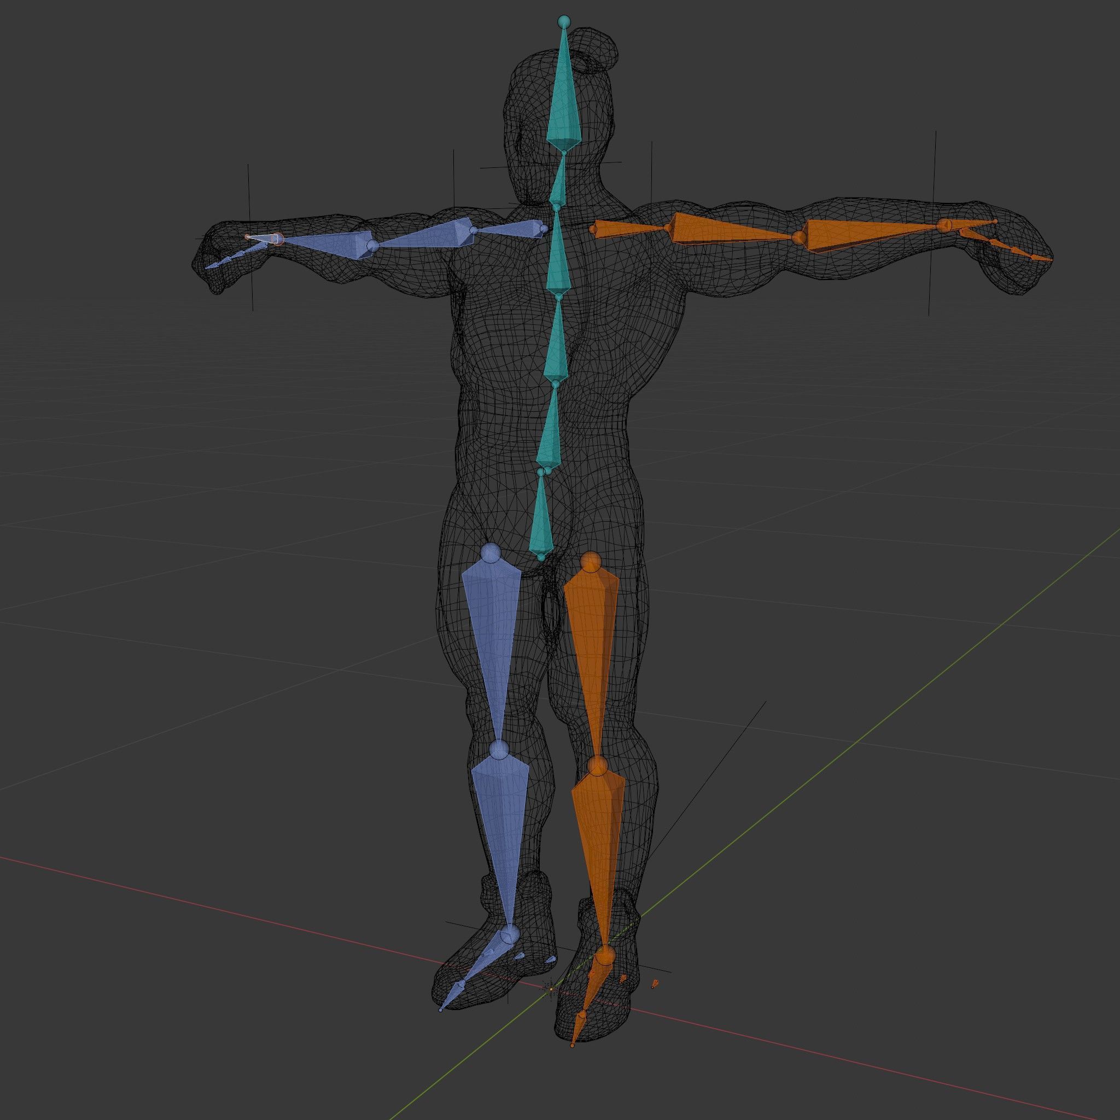Click the blue hip joint sphere

(491, 553)
